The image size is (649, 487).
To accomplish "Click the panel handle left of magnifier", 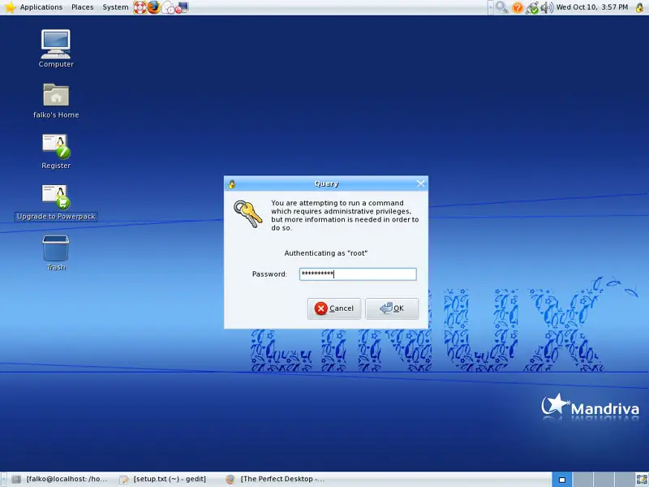I will coord(491,7).
